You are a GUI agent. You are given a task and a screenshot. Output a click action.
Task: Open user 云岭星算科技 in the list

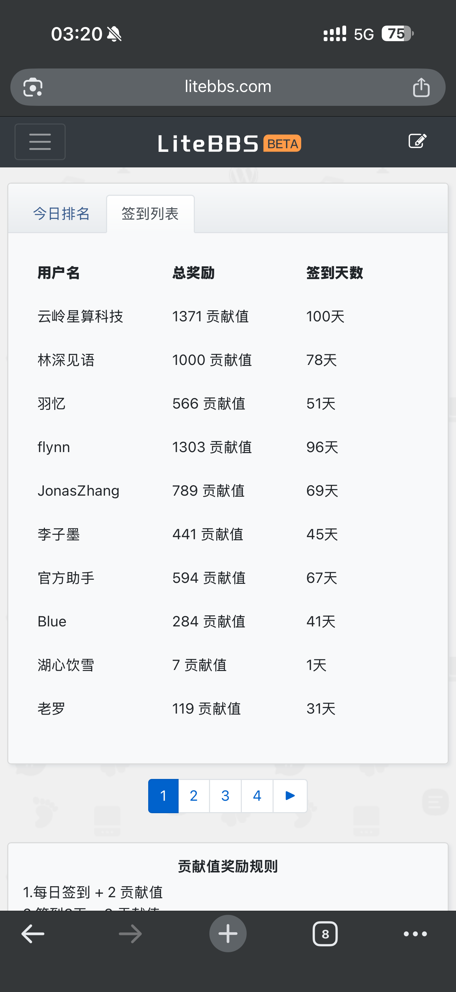[x=80, y=316]
